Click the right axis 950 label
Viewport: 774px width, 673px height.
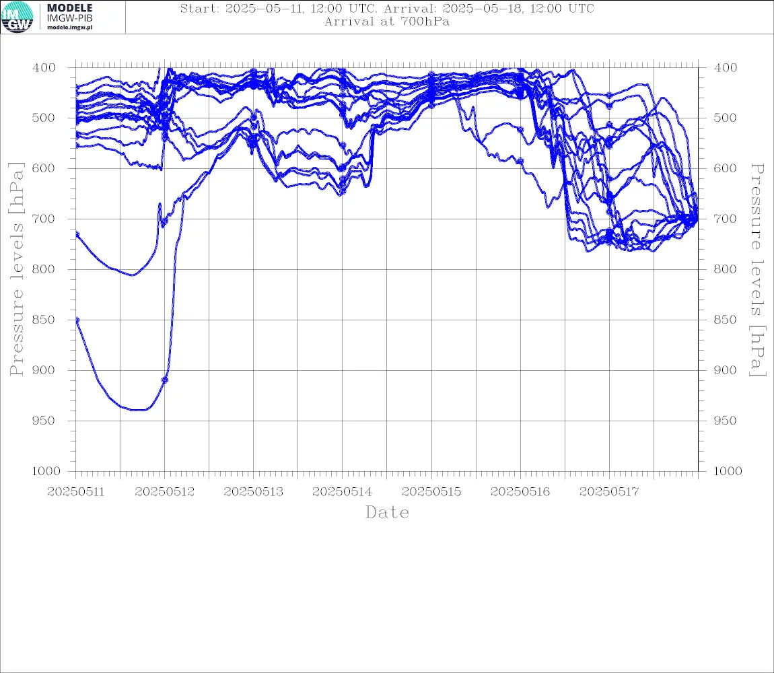click(726, 421)
